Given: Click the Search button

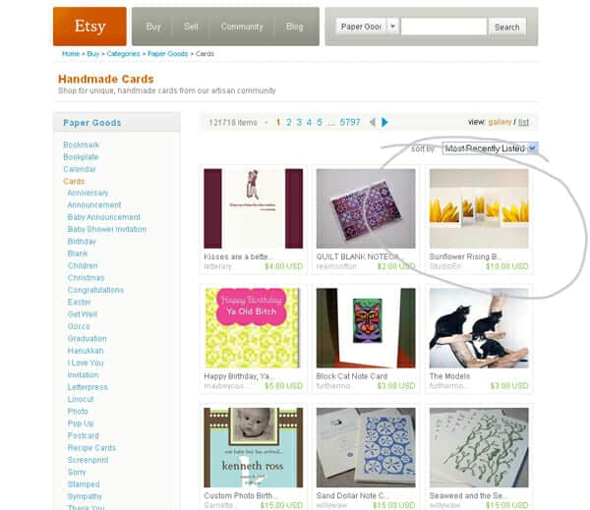Looking at the screenshot, I should pos(506,28).
